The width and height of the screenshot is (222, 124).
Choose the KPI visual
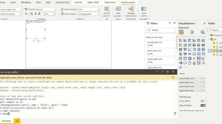click(x=203, y=54)
